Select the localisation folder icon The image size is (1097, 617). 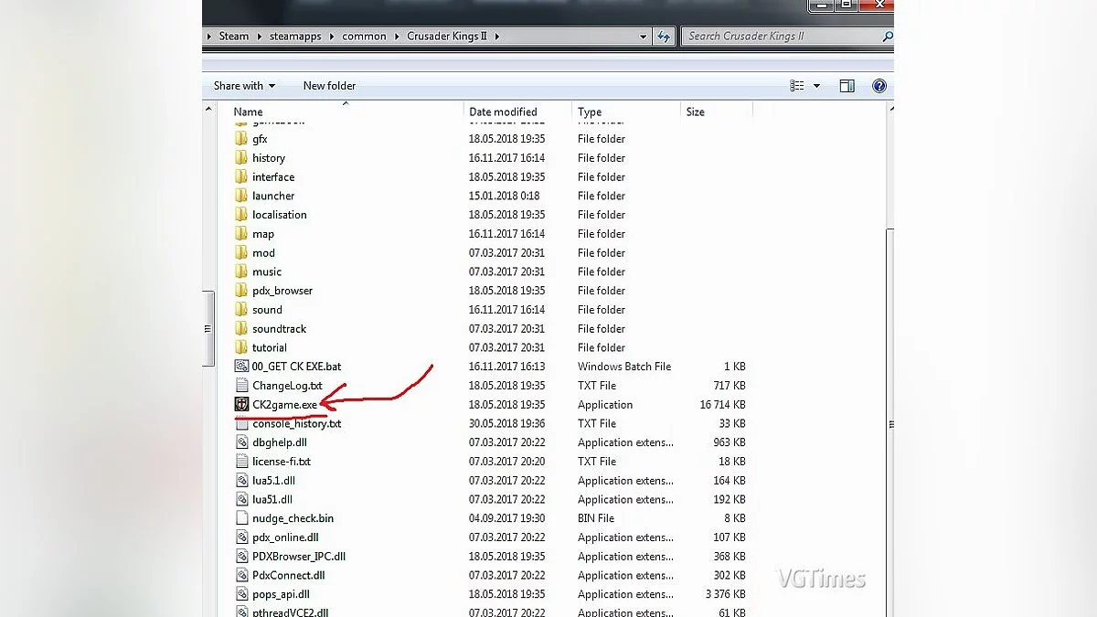click(241, 215)
